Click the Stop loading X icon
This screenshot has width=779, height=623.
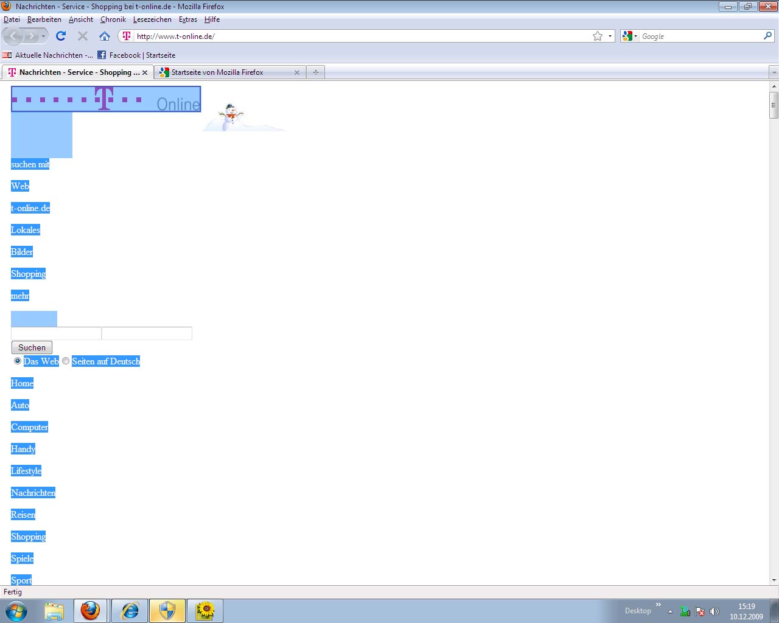pyautogui.click(x=83, y=36)
